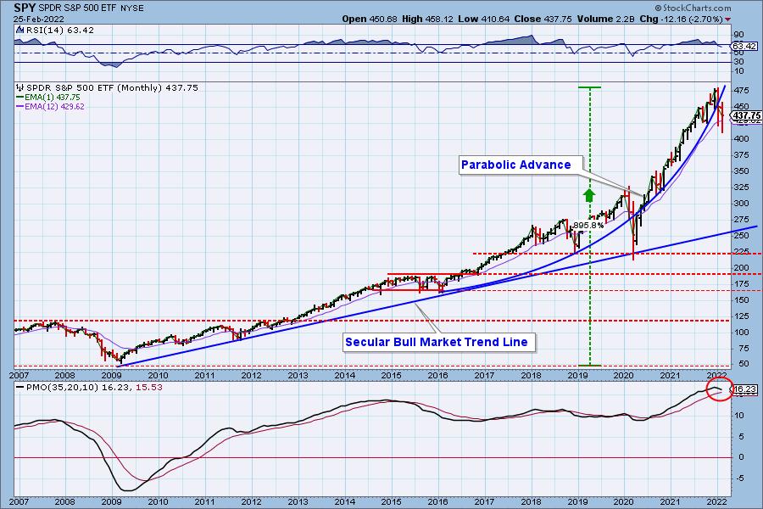Click the red down-triangle next to Chg
The height and width of the screenshot is (509, 763).
(x=728, y=20)
